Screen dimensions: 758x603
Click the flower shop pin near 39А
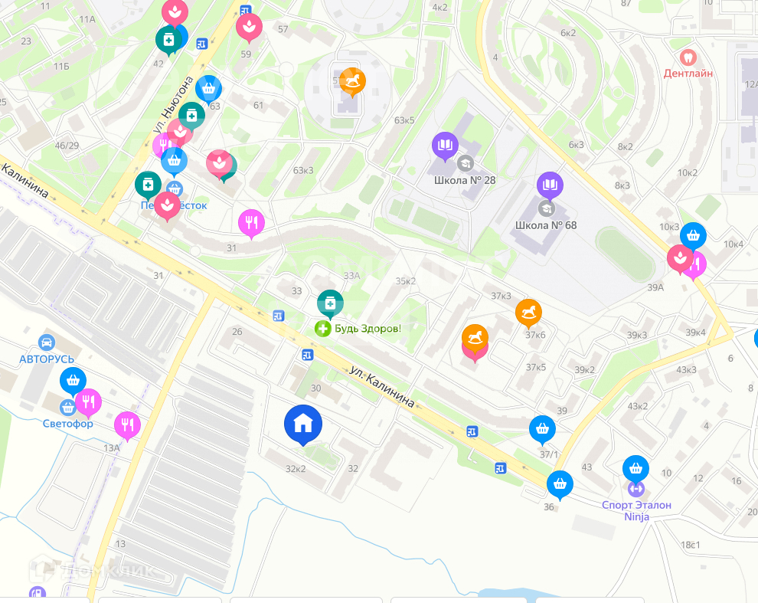(x=680, y=260)
